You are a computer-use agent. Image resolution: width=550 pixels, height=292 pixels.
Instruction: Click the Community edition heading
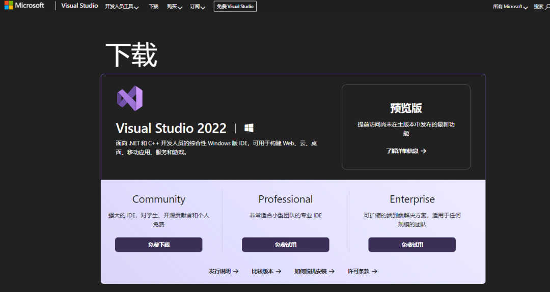[158, 199]
